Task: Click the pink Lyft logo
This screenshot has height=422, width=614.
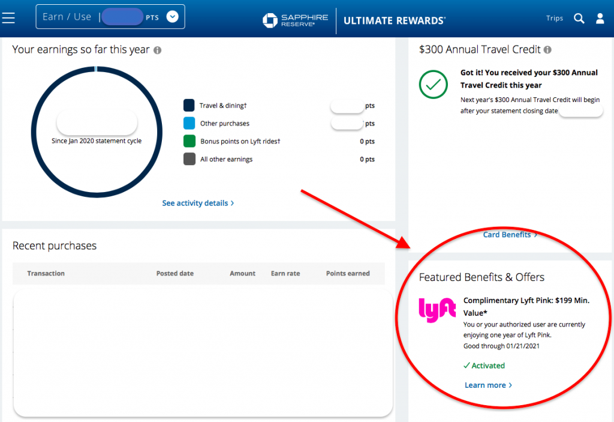Action: [x=437, y=310]
